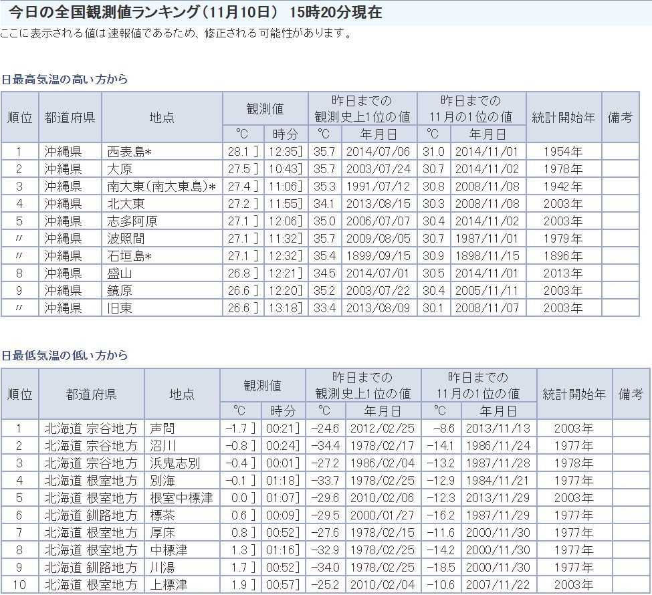Click the station name 鏡原

tap(119, 291)
